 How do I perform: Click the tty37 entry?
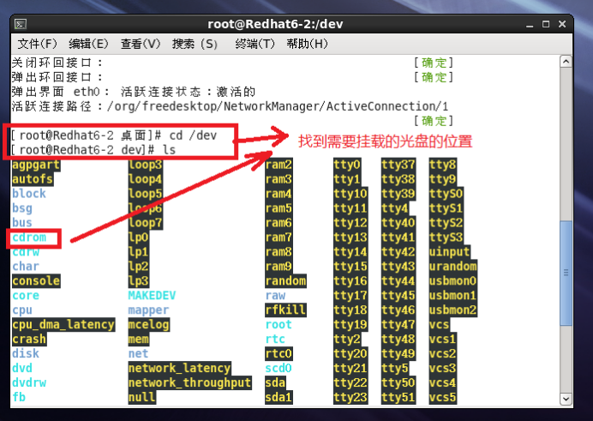click(x=398, y=165)
